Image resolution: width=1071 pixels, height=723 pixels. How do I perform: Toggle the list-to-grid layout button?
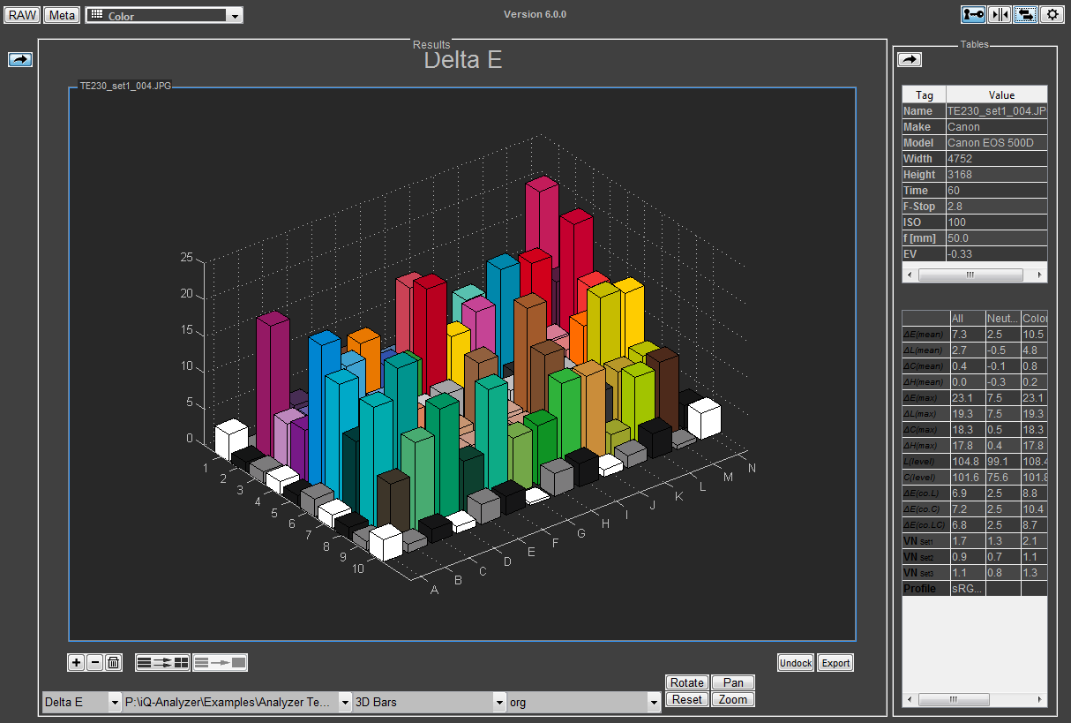pyautogui.click(x=162, y=662)
